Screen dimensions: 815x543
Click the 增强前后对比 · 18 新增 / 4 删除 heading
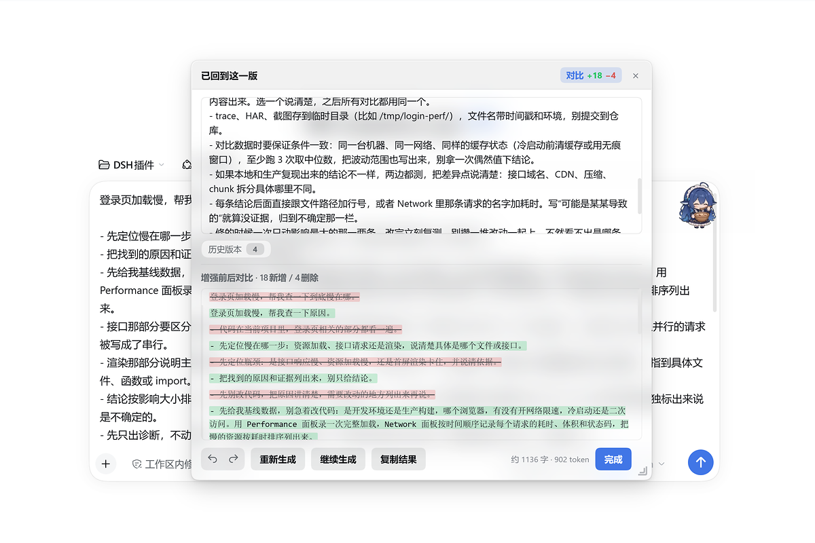point(259,278)
